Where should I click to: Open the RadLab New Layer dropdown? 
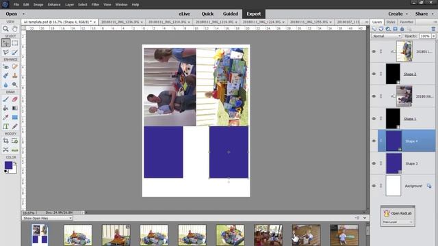pyautogui.click(x=398, y=222)
